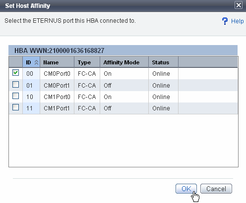Uncheck the CM0Port0 row checkbox
Image resolution: width=246 pixels, height=203 pixels.
[15, 73]
